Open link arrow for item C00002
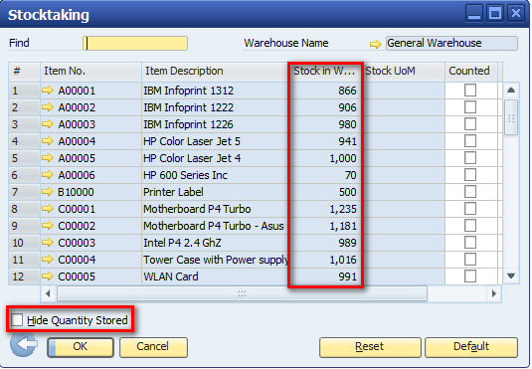Image resolution: width=532 pixels, height=369 pixels. pyautogui.click(x=48, y=226)
